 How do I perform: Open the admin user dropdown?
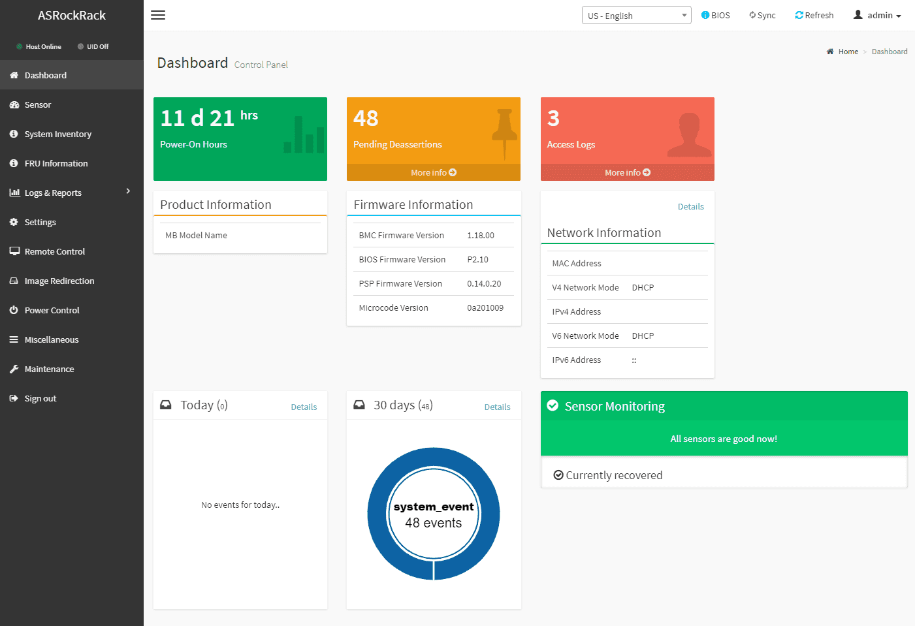[x=877, y=15]
